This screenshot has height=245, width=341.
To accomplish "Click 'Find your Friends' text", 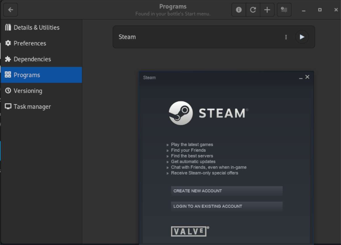I will 188,150.
